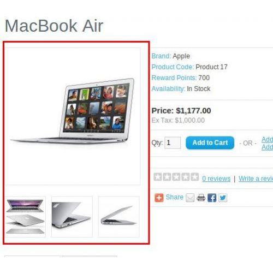Click the upper Add link beside OR
Screen dimensions: 273x273
pos(267,139)
